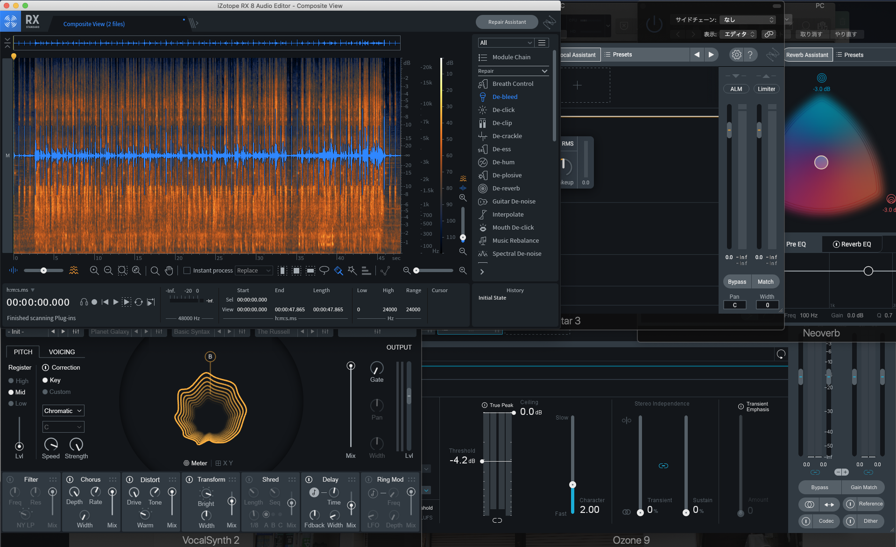Click the ALM button
Screen dimensions: 896x547
[736, 89]
